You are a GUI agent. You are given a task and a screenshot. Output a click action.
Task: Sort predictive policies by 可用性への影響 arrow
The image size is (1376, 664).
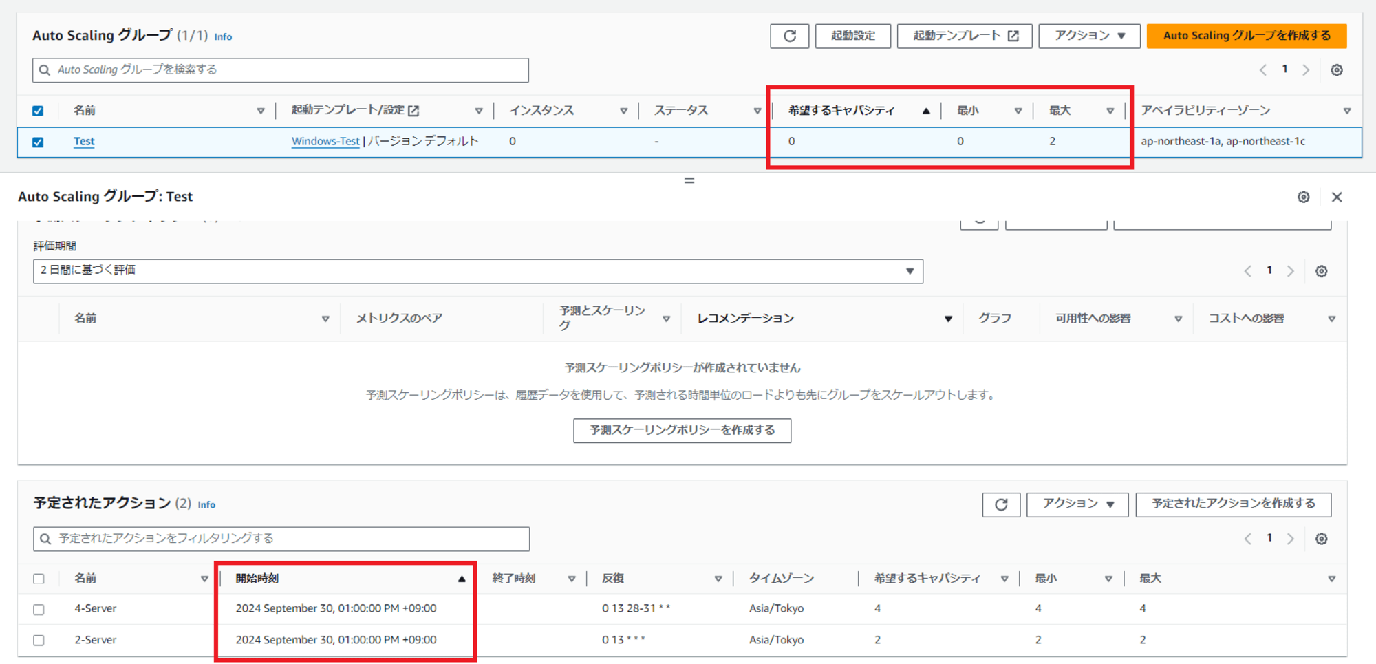[1178, 319]
